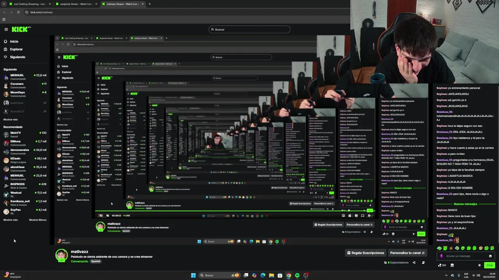The width and height of the screenshot is (499, 280).
Task: Open MERNUEL in Siguiendo list
Action: pyautogui.click(x=25, y=77)
